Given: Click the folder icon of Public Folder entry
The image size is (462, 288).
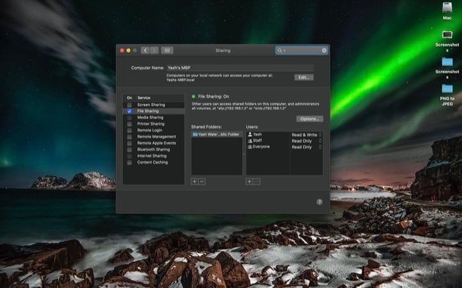Looking at the screenshot, I should click(x=195, y=134).
